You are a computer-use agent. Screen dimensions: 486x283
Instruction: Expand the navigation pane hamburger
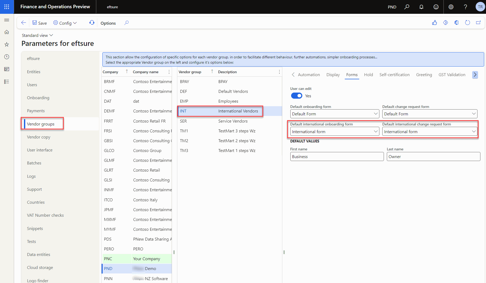pyautogui.click(x=7, y=20)
